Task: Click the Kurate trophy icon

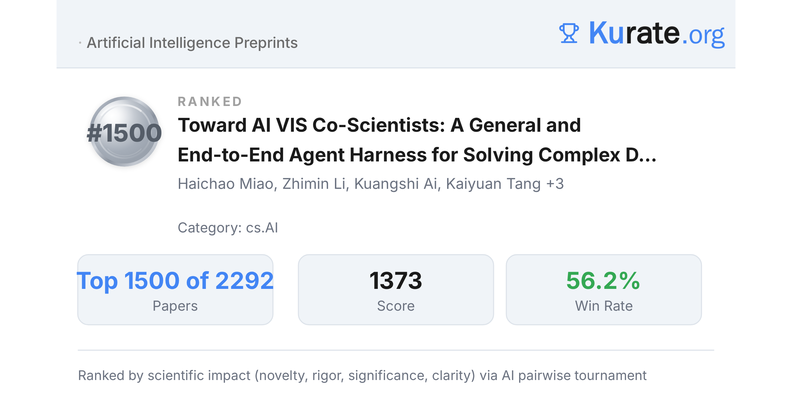Action: [569, 33]
